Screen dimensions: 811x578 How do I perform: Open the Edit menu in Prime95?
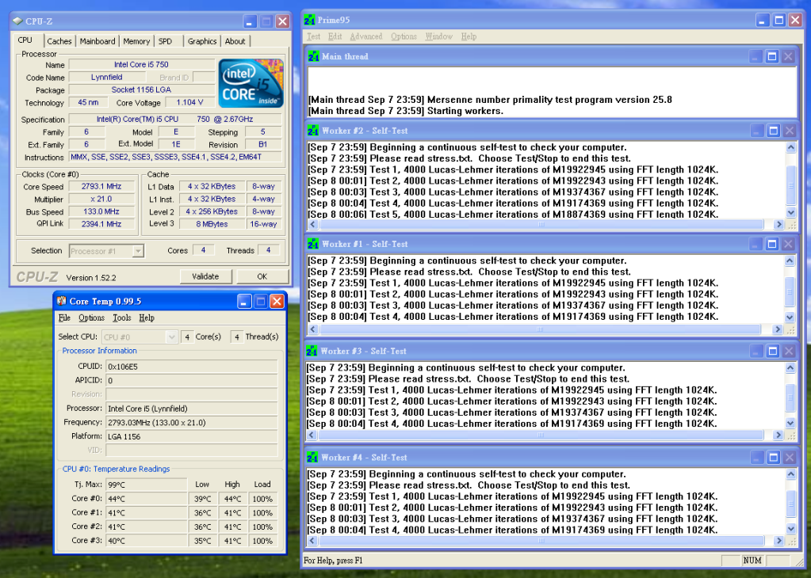click(x=335, y=36)
